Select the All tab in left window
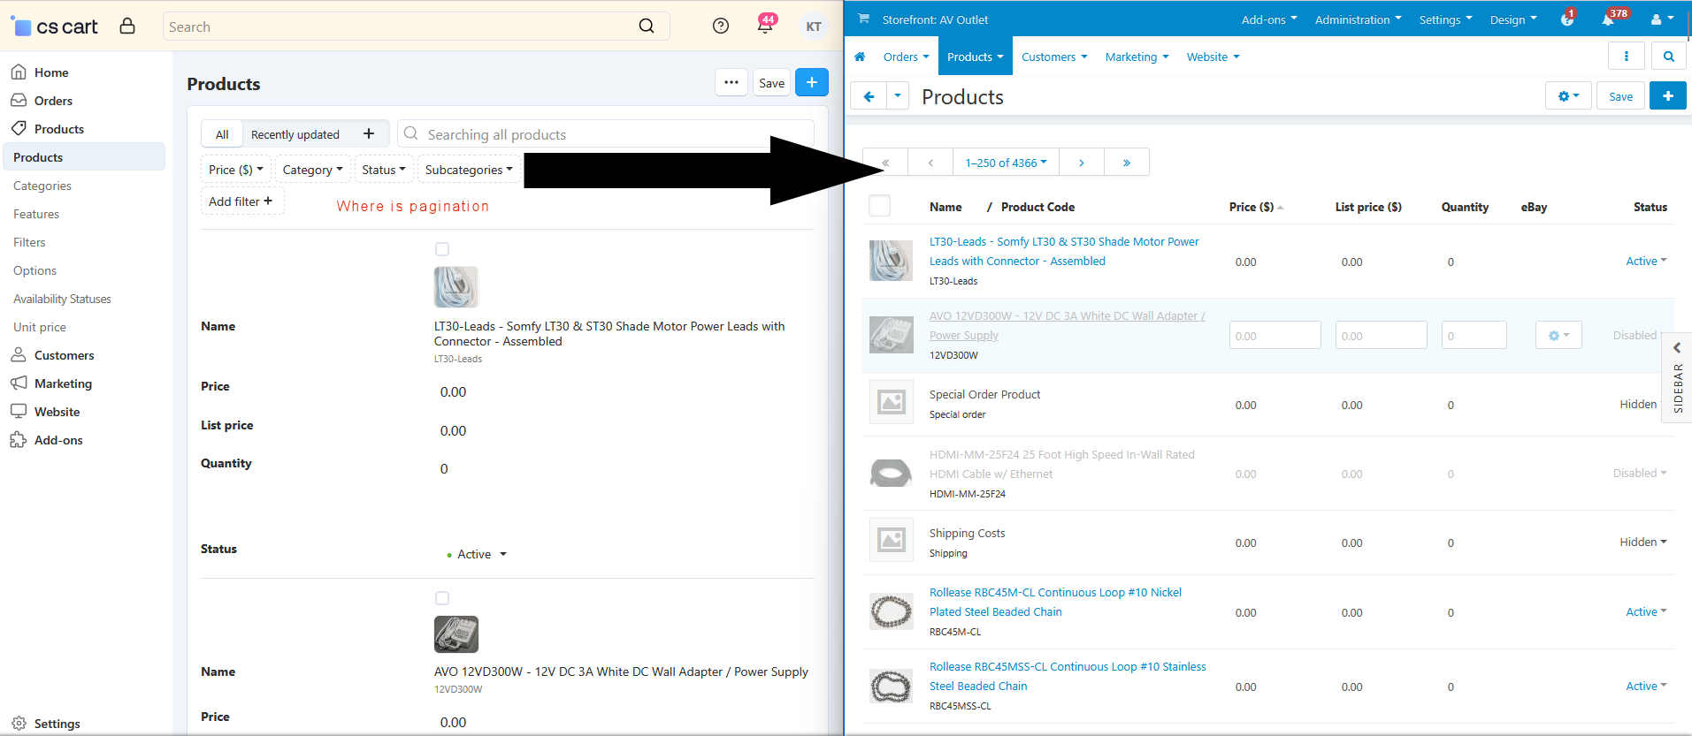 [x=222, y=134]
